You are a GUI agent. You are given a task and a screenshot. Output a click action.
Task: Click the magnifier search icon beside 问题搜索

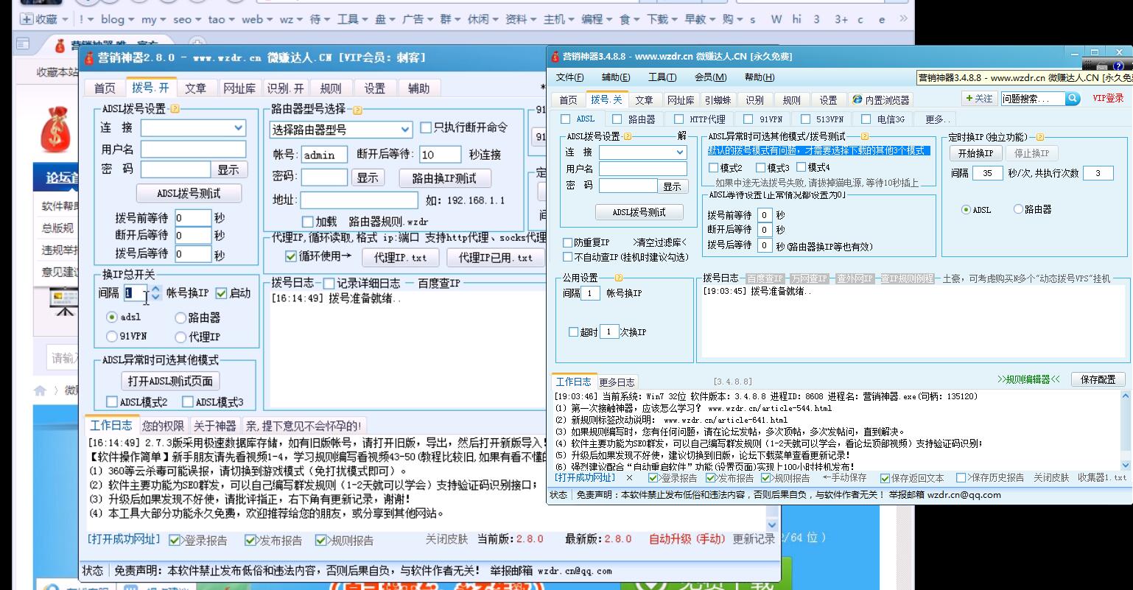(x=1073, y=97)
